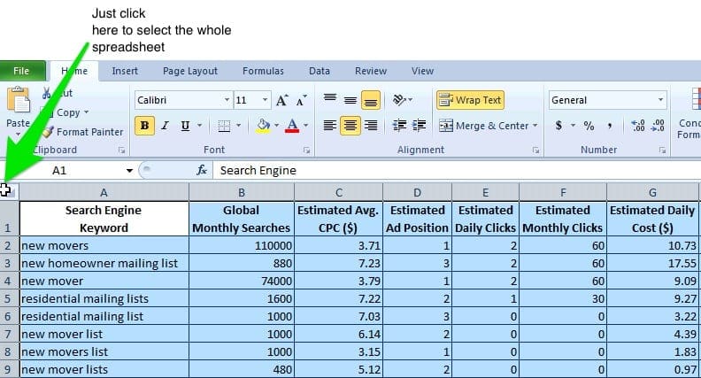Click cell containing new homeowner mailing list

(104, 263)
